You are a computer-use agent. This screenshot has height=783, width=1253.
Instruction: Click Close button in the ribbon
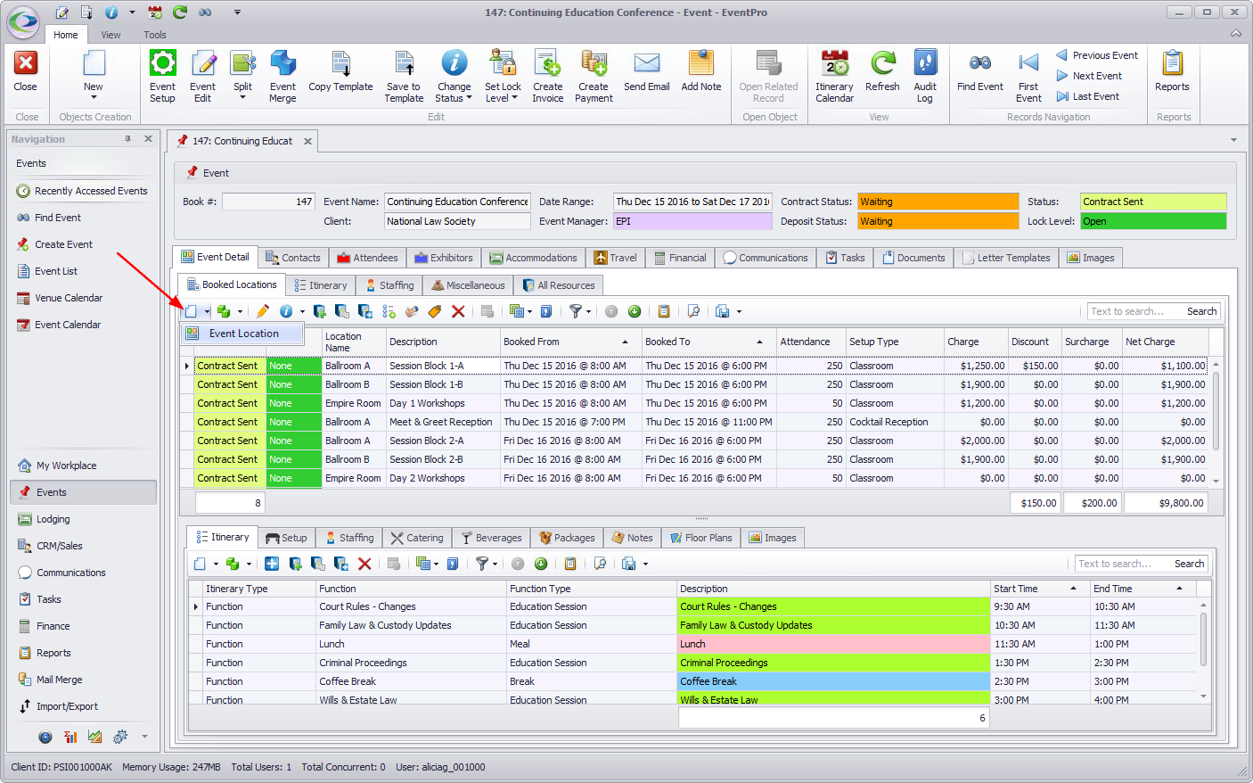point(26,71)
